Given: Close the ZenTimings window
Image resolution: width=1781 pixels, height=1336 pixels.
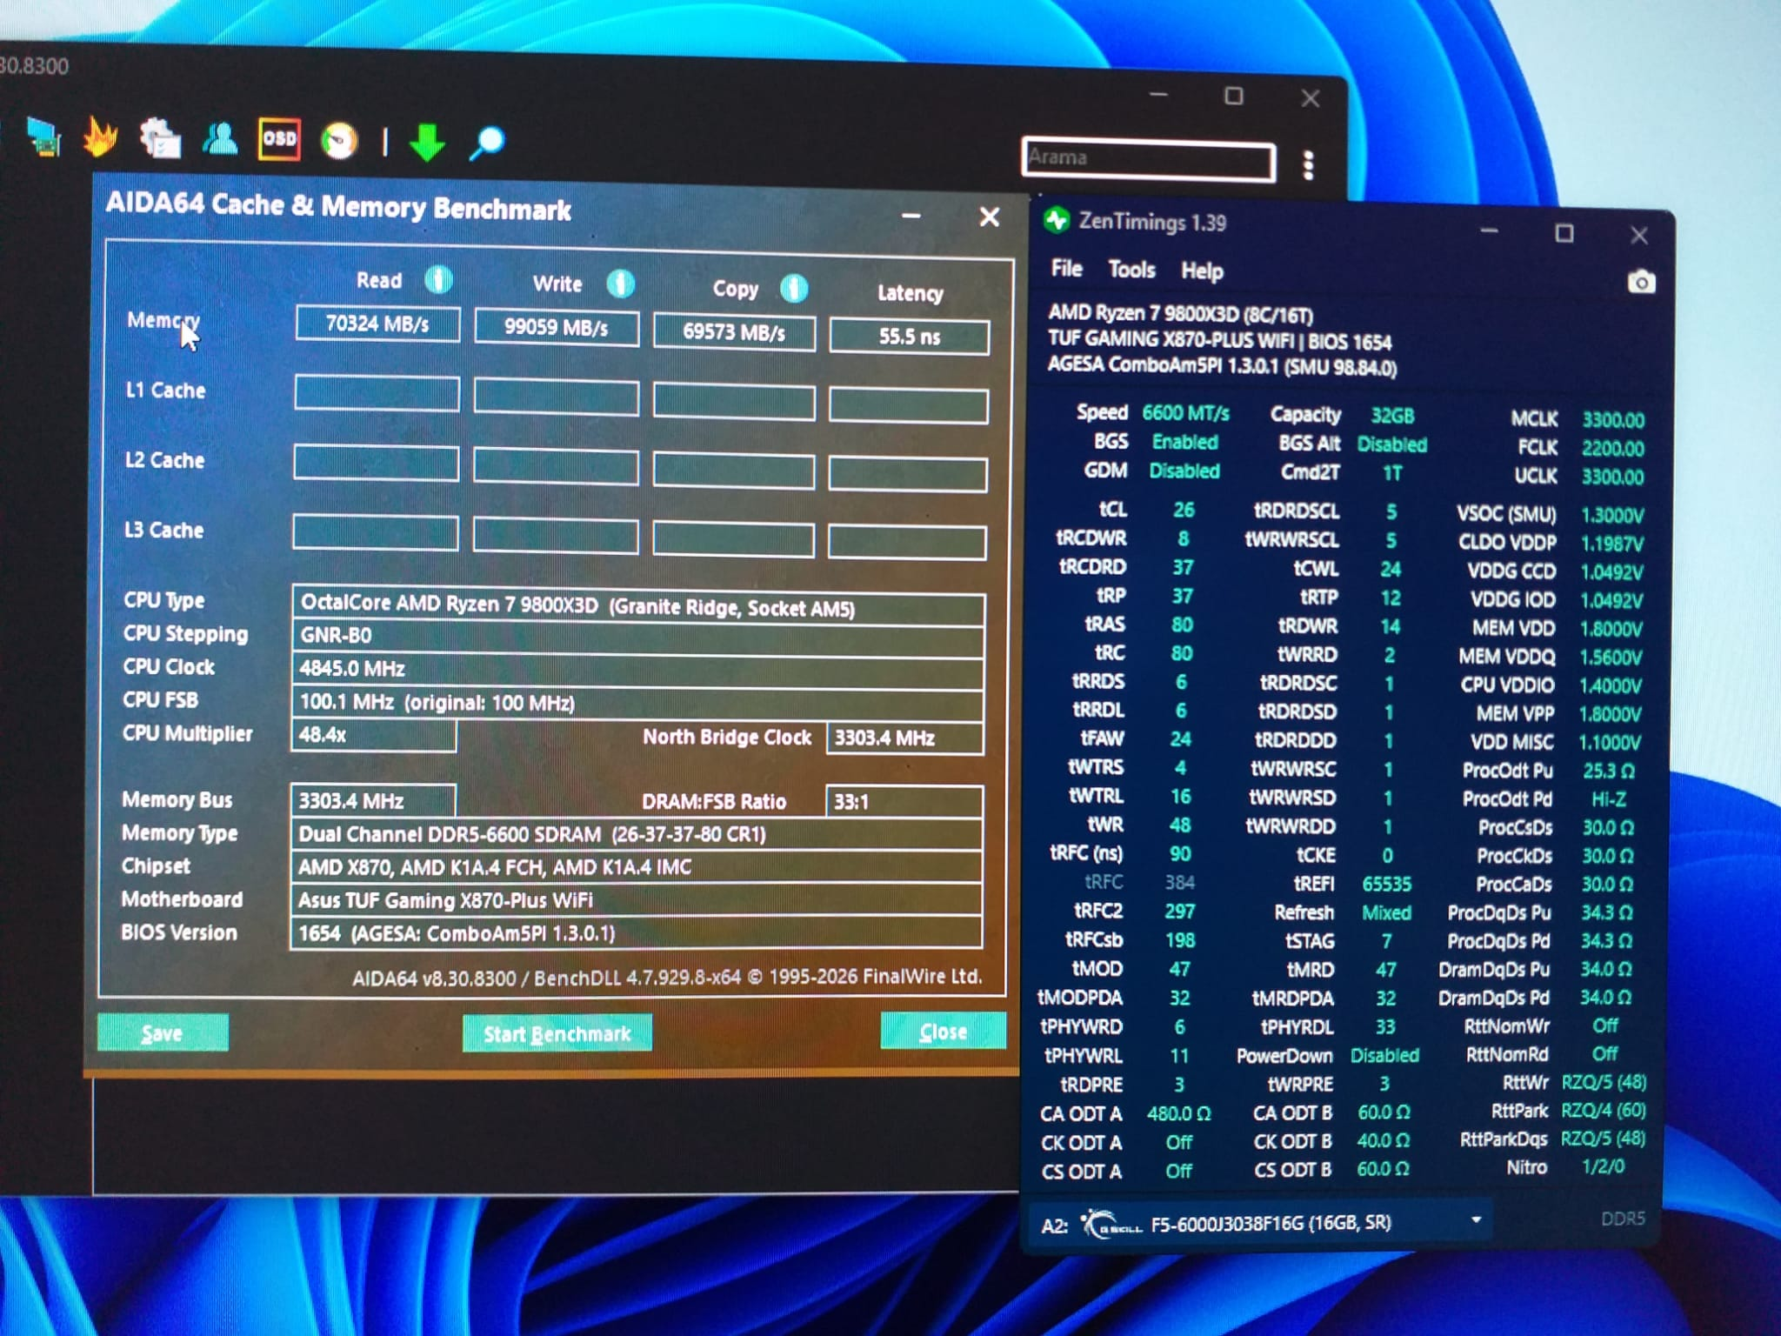Looking at the screenshot, I should [x=1638, y=235].
